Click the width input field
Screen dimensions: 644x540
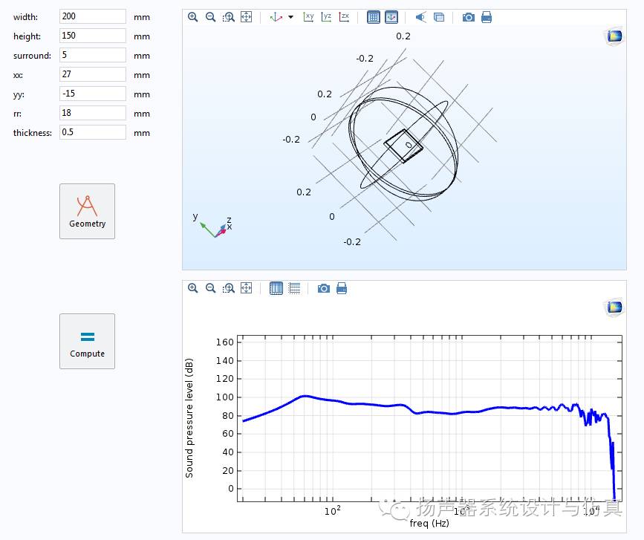tap(93, 16)
